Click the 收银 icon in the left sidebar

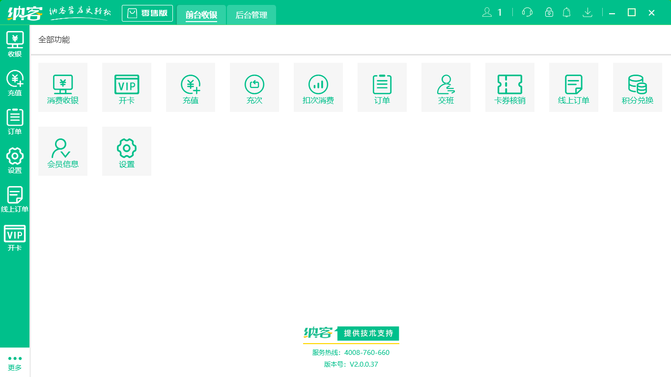point(15,44)
